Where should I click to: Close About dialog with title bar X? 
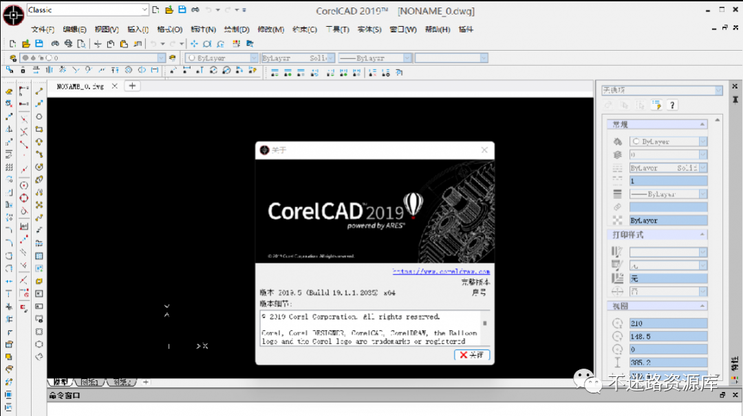(484, 150)
